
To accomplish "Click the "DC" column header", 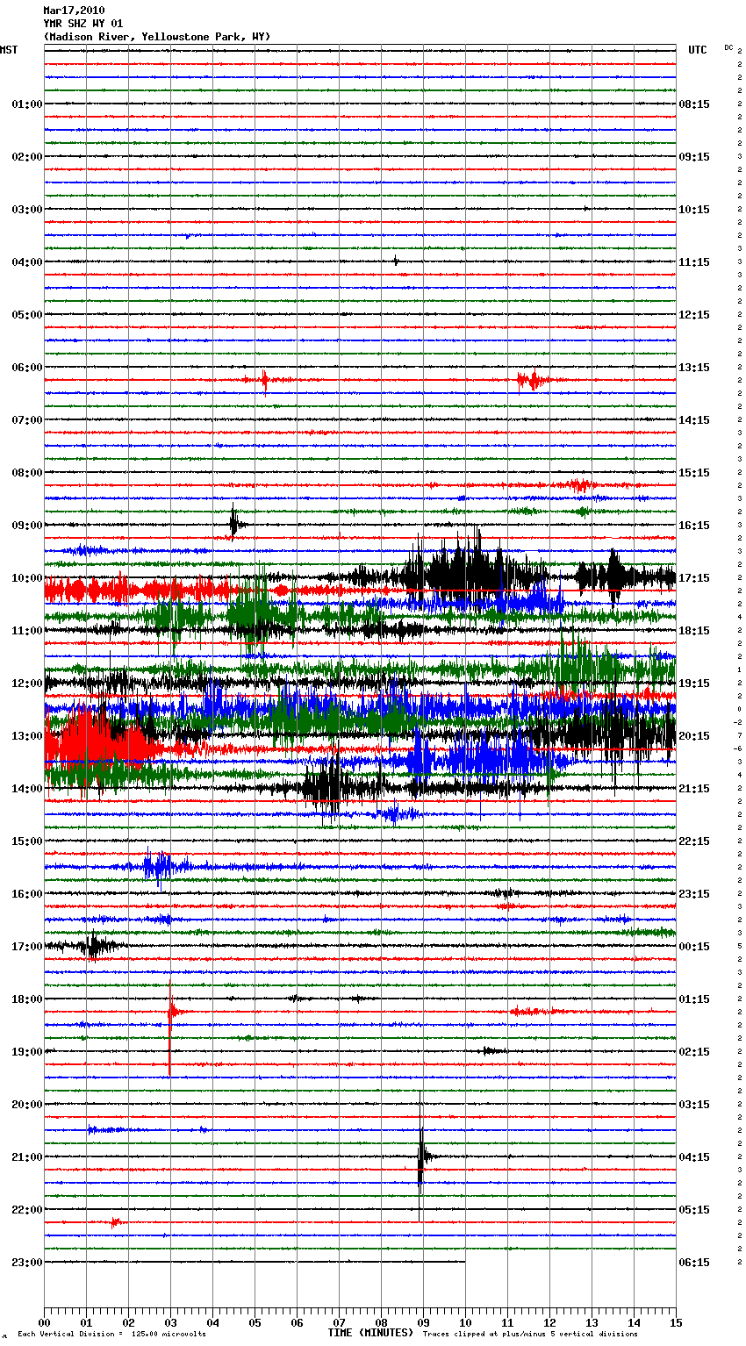I will (728, 47).
